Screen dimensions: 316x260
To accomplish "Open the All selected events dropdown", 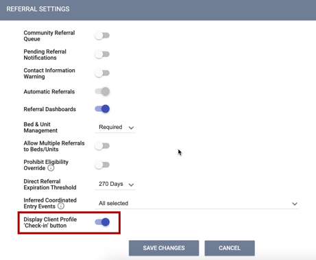I will click(197, 203).
